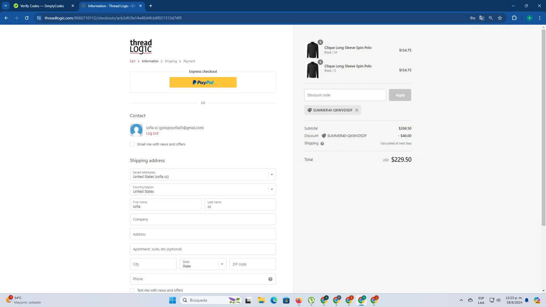Open Microsoft Edge from taskbar
Viewport: 546px width, 307px height.
pos(274,300)
